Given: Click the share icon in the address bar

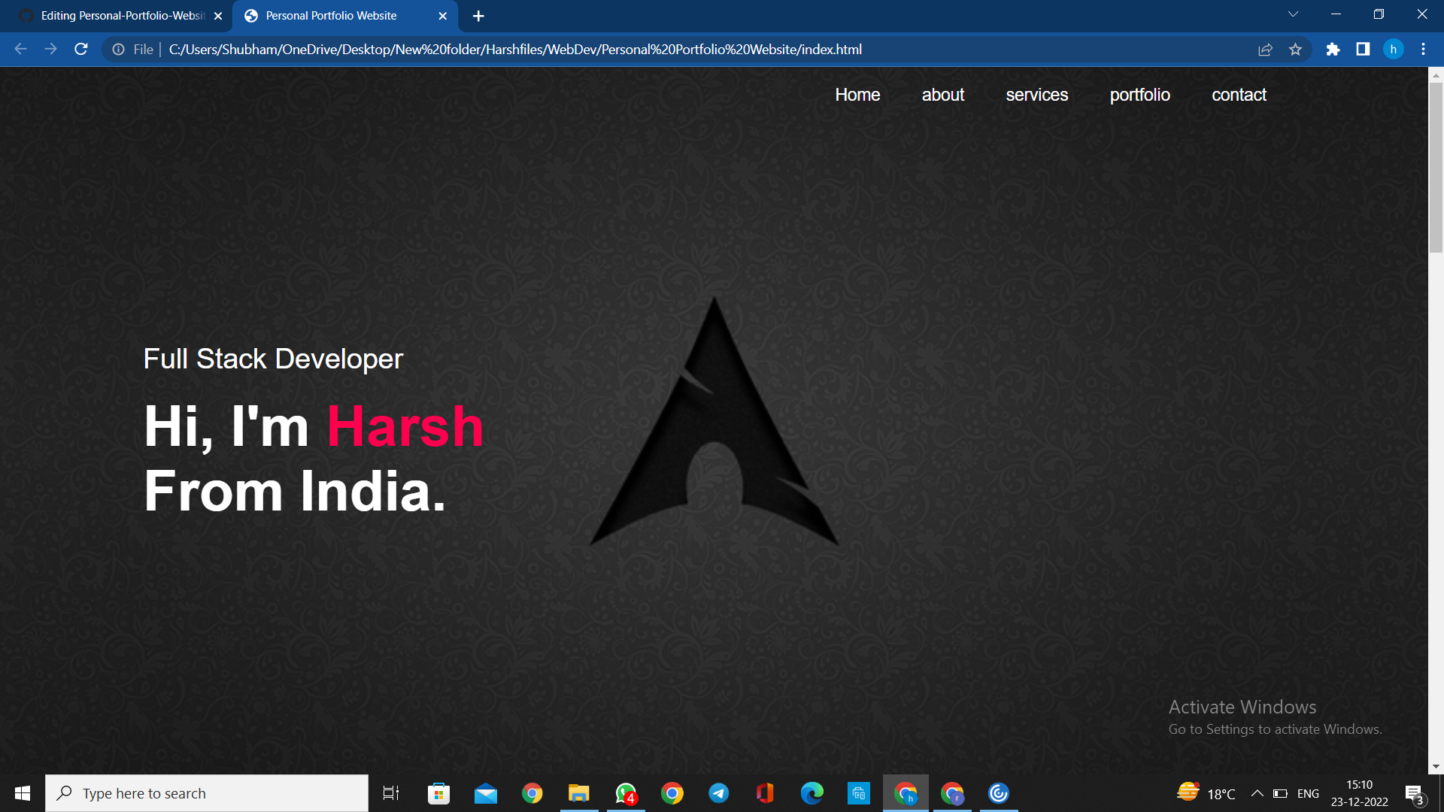Looking at the screenshot, I should (x=1266, y=49).
